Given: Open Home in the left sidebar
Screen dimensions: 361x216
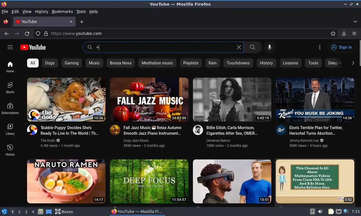Looking at the screenshot, I should 10,67.
